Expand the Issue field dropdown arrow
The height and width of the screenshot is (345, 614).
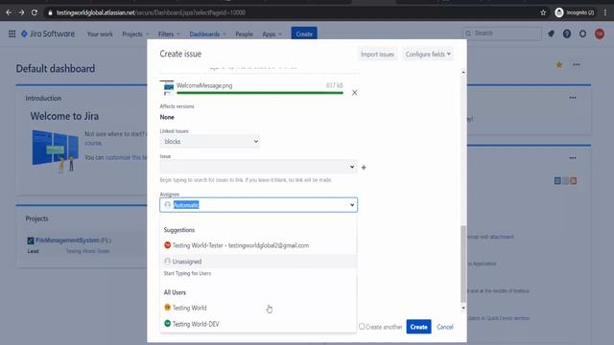pyautogui.click(x=352, y=167)
